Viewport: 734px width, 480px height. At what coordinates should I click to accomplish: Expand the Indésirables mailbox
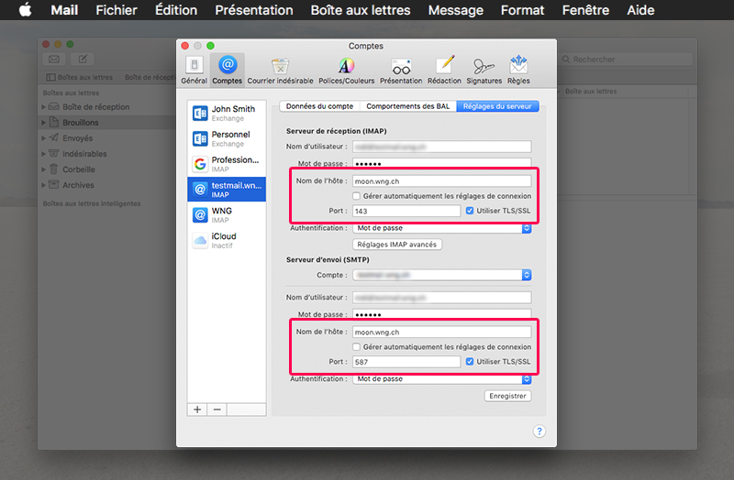[x=43, y=154]
